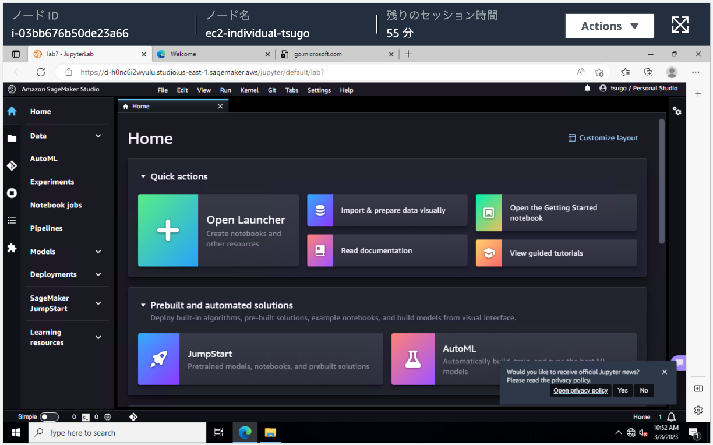The height and width of the screenshot is (445, 713).
Task: Click the Git icon in the status bar
Action: 133,416
